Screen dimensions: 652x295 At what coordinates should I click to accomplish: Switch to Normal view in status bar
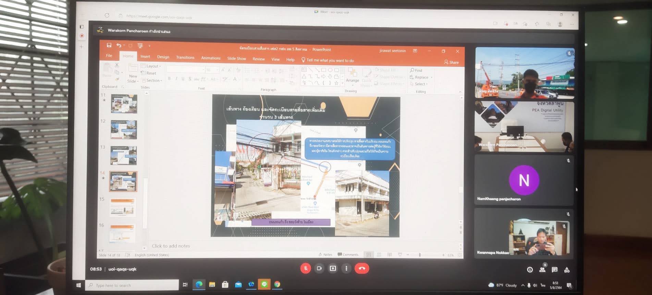point(368,255)
